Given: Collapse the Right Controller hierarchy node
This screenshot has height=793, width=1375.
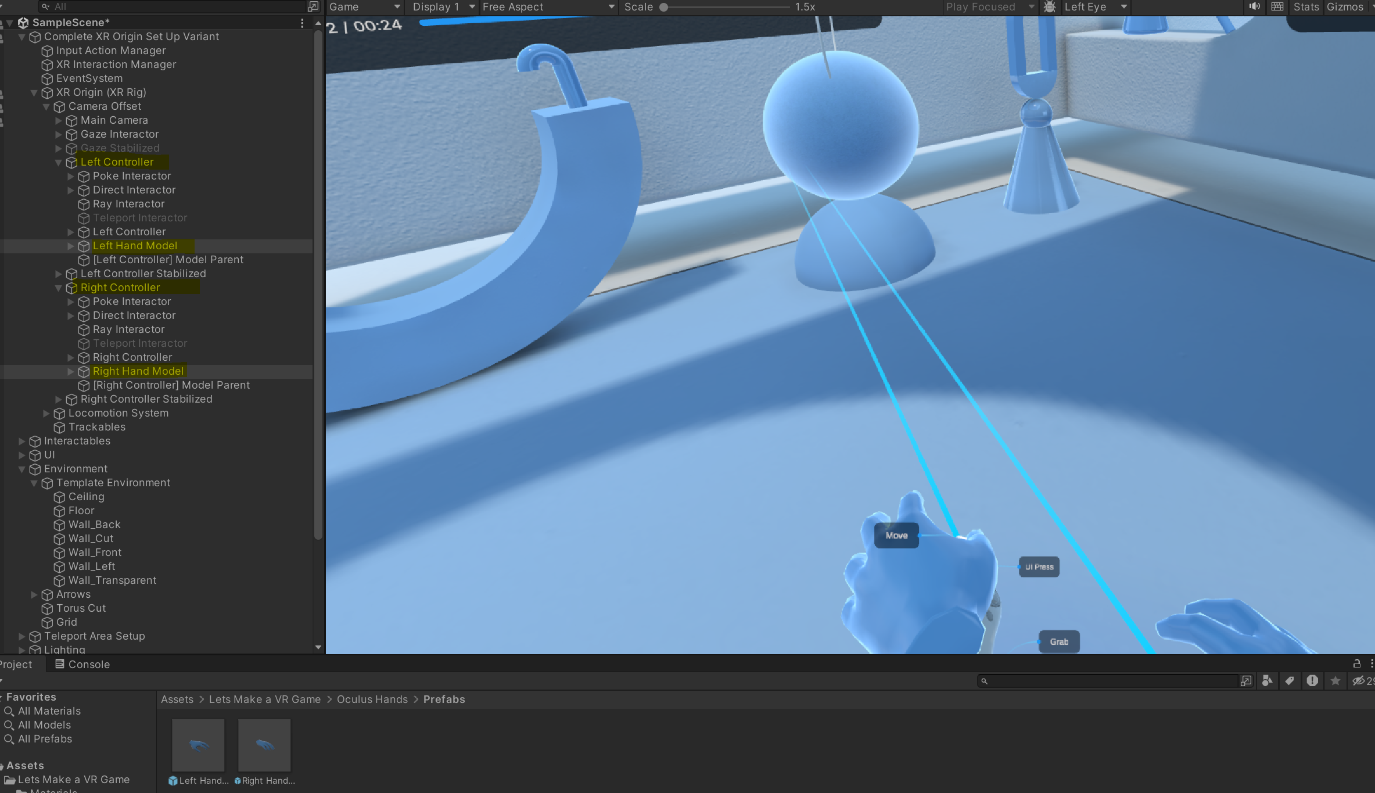Looking at the screenshot, I should coord(59,288).
